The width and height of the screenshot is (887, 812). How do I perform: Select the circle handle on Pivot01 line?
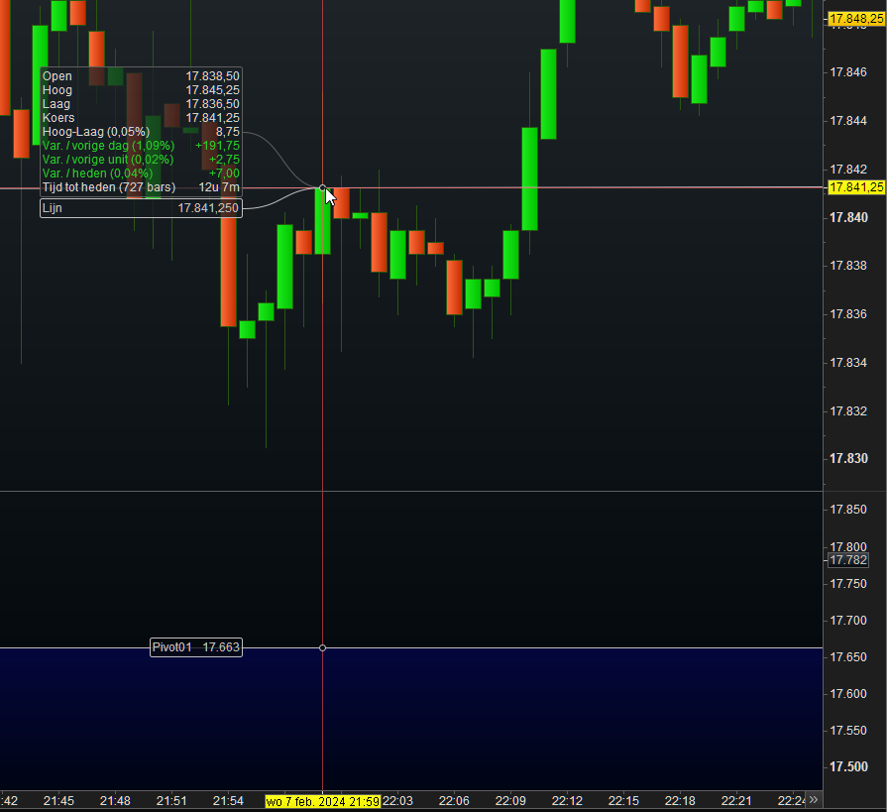tap(322, 647)
